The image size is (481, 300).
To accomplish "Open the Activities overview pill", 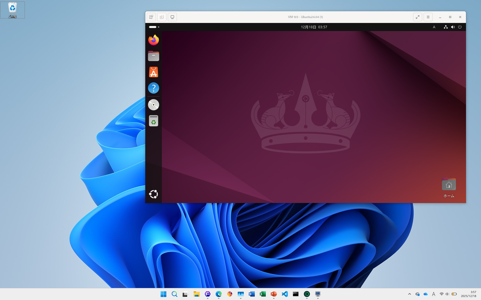I will 153,27.
